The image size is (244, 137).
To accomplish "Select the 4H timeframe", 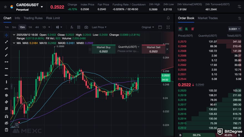I will [37, 27].
